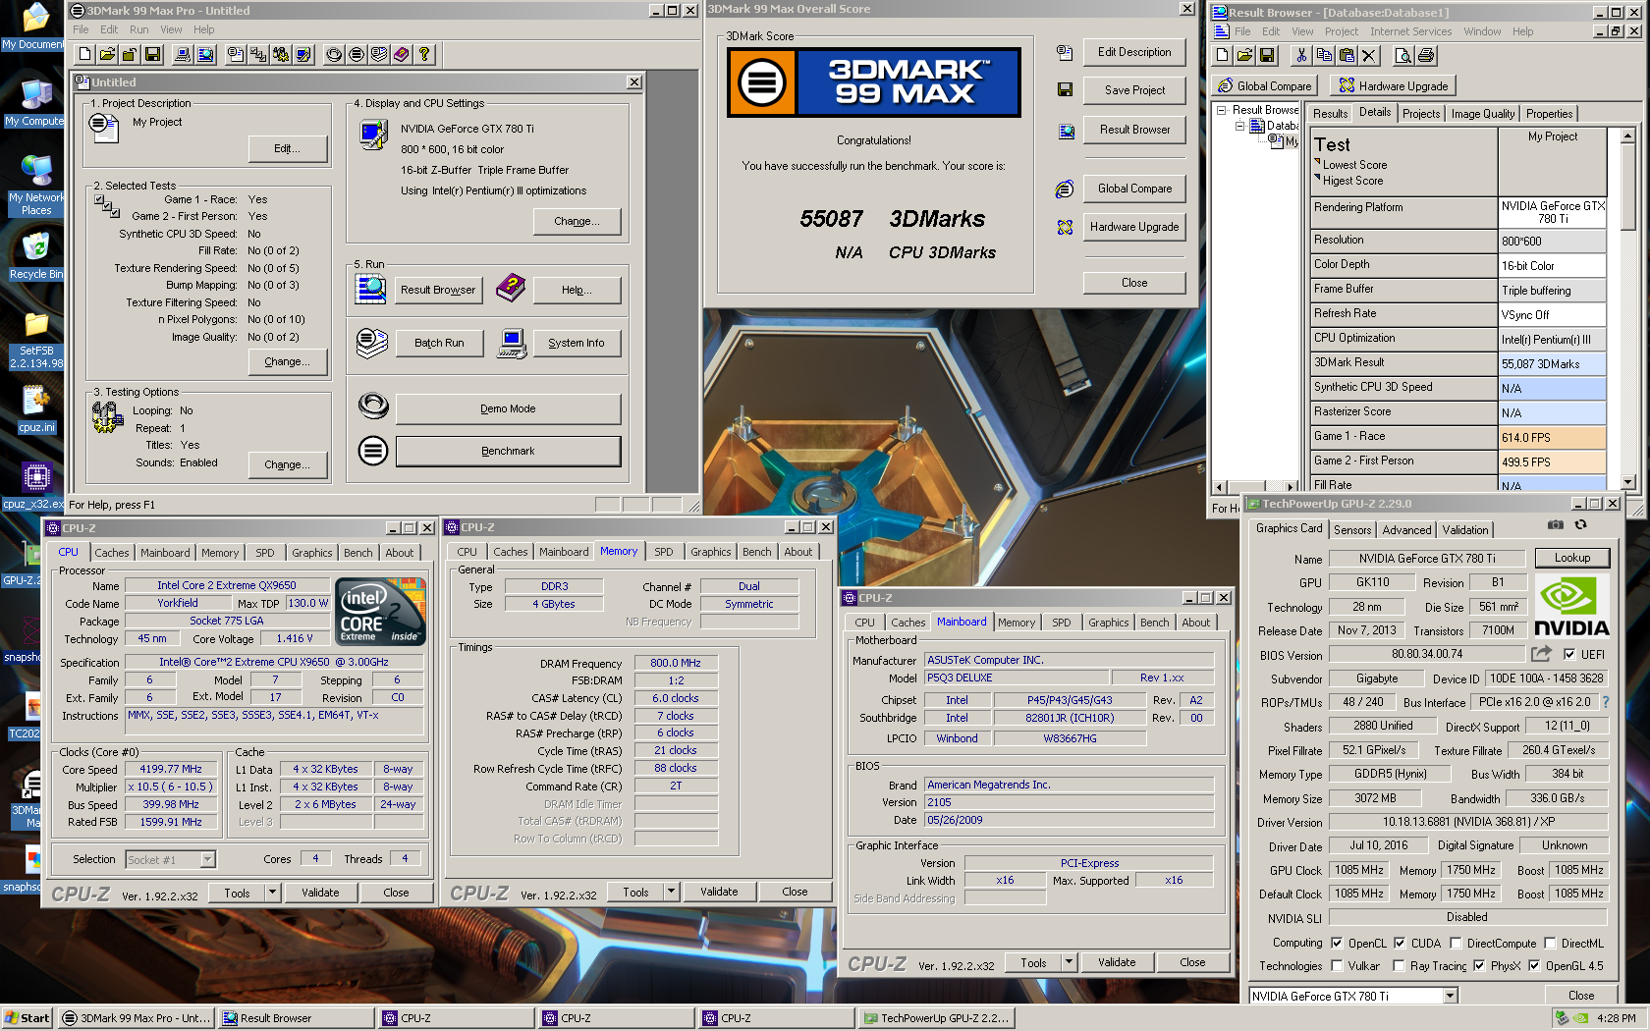Click Result Browser taskbar button
Screen dimensions: 1650x1031
[x=296, y=1018]
